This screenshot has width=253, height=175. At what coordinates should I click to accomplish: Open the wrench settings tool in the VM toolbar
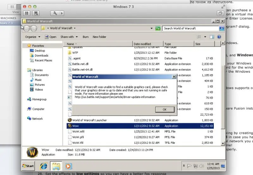(x=55, y=13)
